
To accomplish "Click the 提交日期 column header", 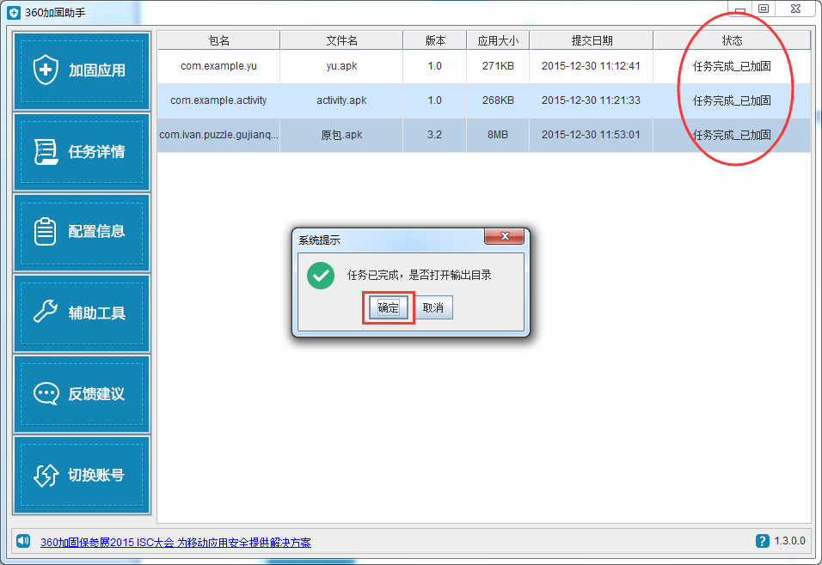I will (592, 40).
